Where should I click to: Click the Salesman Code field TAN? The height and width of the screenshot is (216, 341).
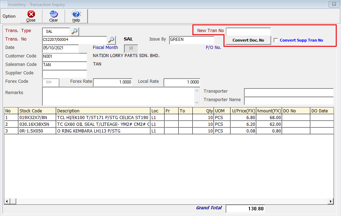click(x=65, y=65)
